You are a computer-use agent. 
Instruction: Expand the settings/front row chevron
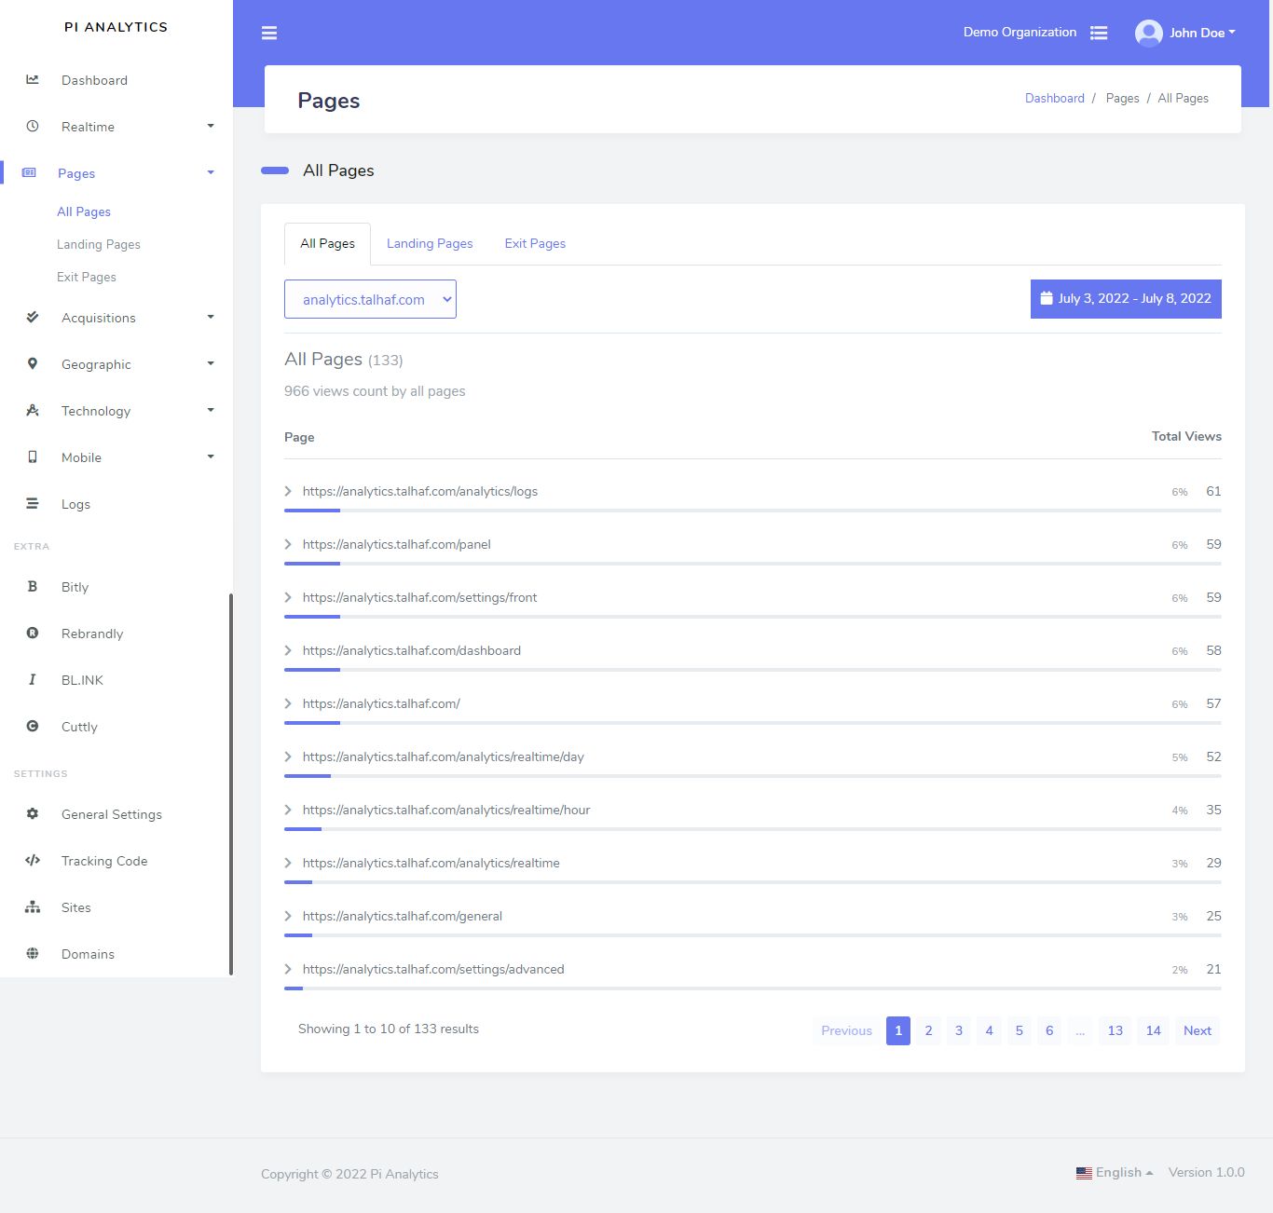click(x=288, y=597)
